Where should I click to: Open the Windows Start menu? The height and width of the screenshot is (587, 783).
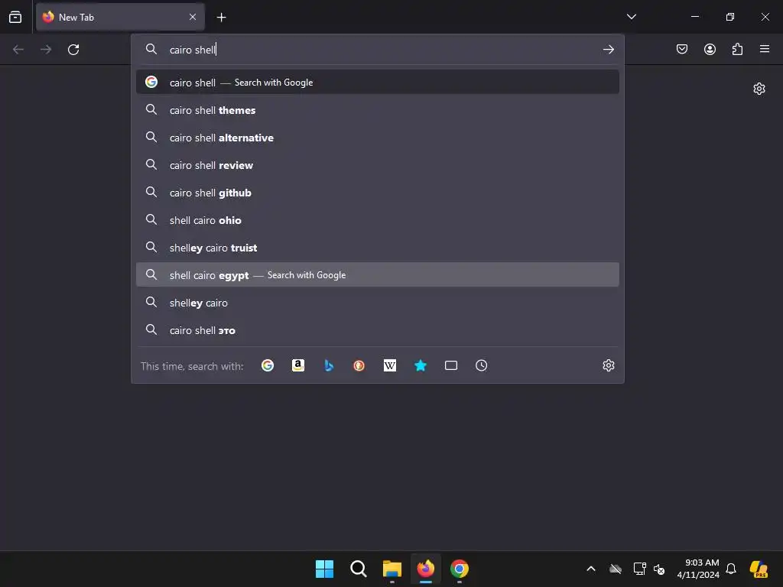(x=324, y=569)
